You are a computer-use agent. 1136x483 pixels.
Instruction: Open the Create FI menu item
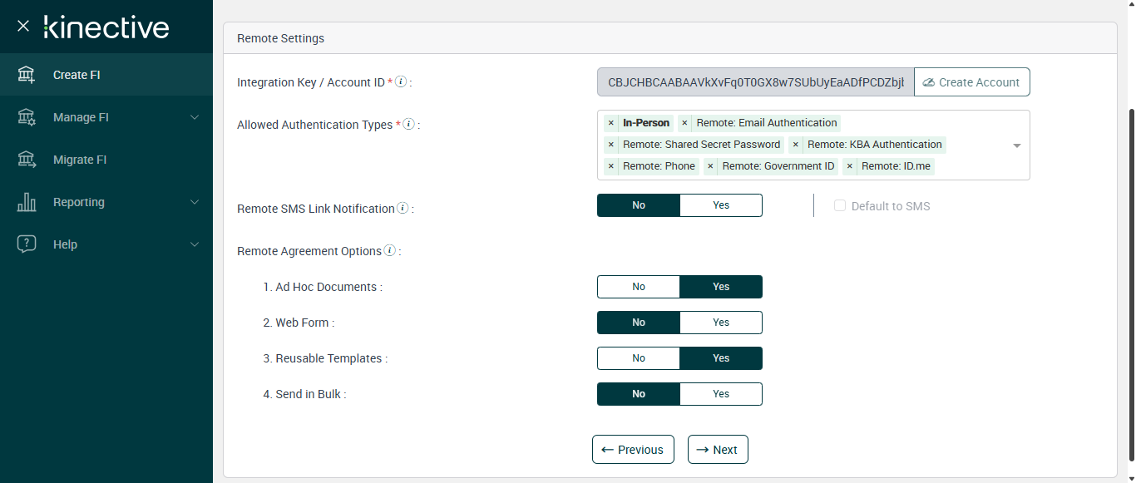tap(77, 75)
